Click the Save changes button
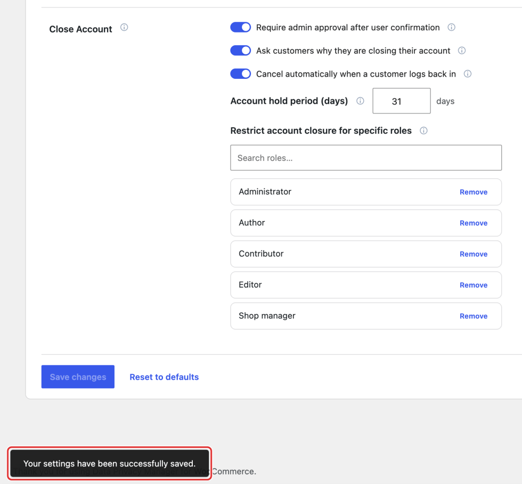The width and height of the screenshot is (522, 484). pos(78,377)
